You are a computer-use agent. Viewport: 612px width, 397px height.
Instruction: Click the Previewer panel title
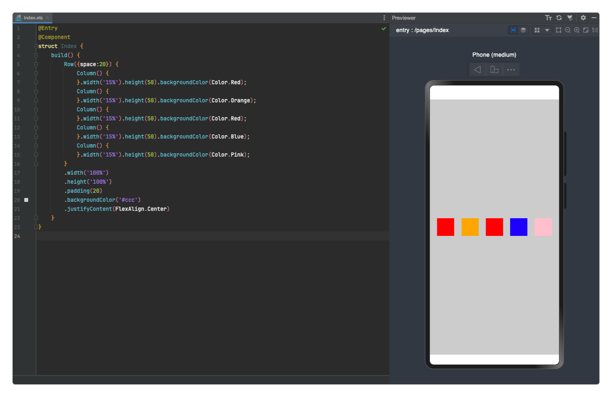(404, 18)
